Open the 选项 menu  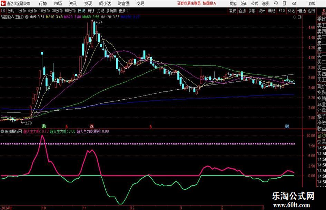[x=265, y=3]
